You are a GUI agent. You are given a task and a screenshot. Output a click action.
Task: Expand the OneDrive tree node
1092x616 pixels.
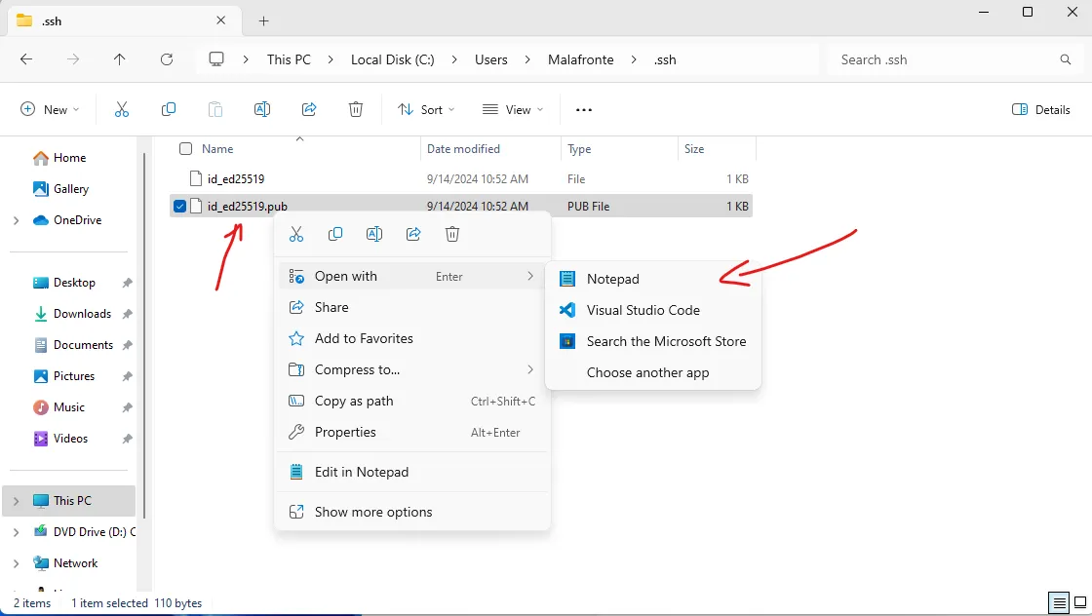click(16, 220)
